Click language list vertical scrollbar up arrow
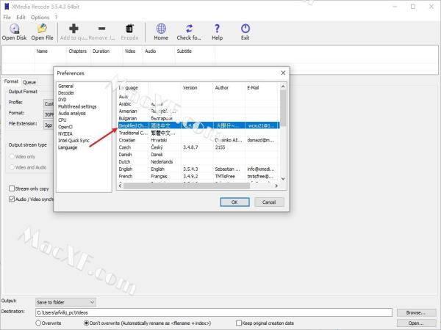Screen dimensions: 441x330 tap(283, 87)
